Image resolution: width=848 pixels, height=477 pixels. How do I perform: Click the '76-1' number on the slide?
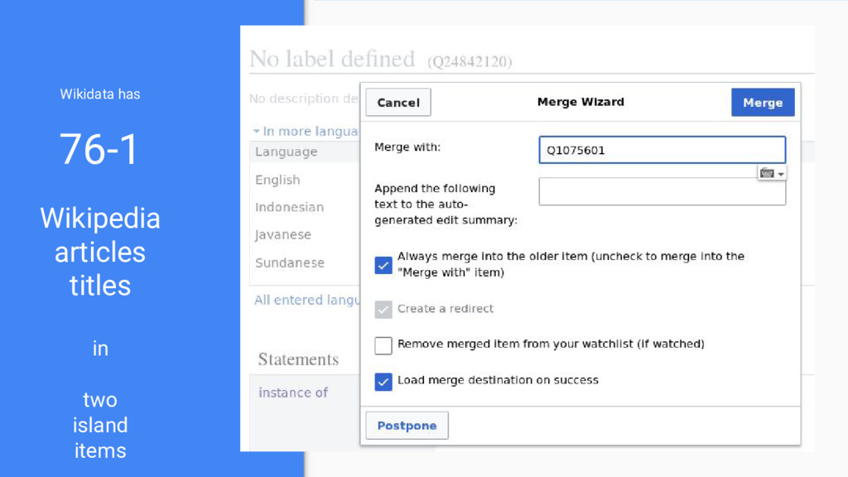point(99,149)
